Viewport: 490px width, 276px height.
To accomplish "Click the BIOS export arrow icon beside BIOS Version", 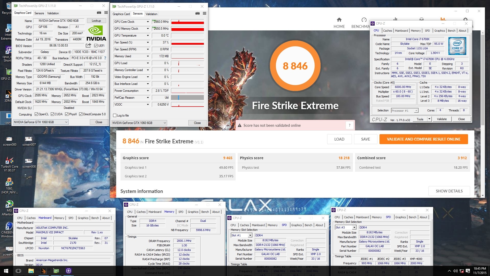I will click(x=88, y=45).
